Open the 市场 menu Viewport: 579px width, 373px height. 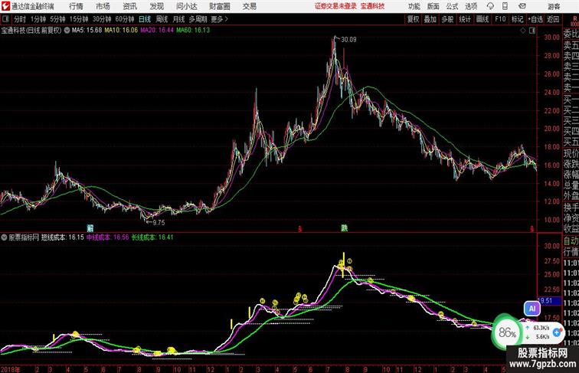tap(103, 6)
